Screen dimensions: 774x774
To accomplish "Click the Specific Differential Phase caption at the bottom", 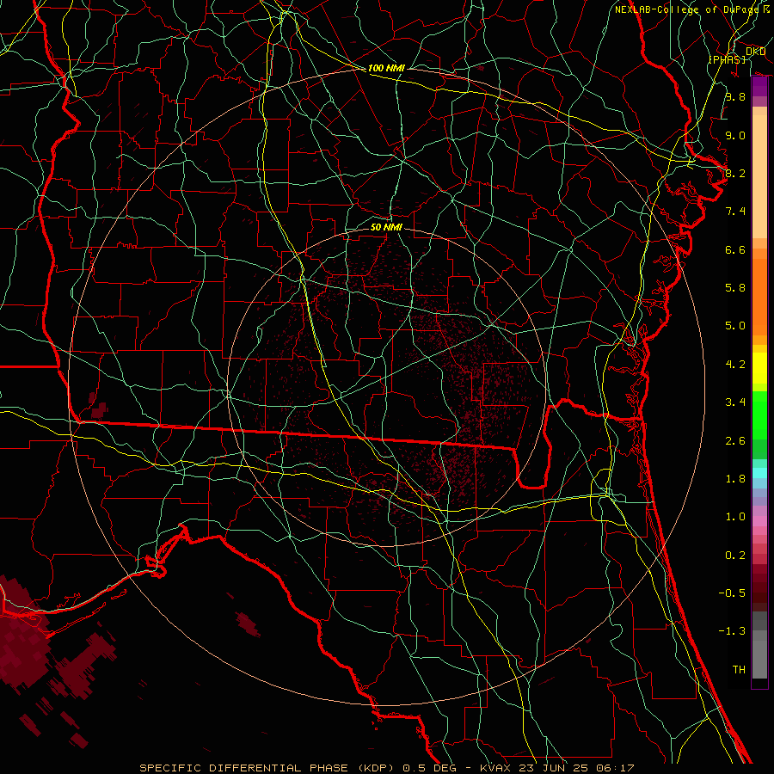I will click(x=386, y=768).
